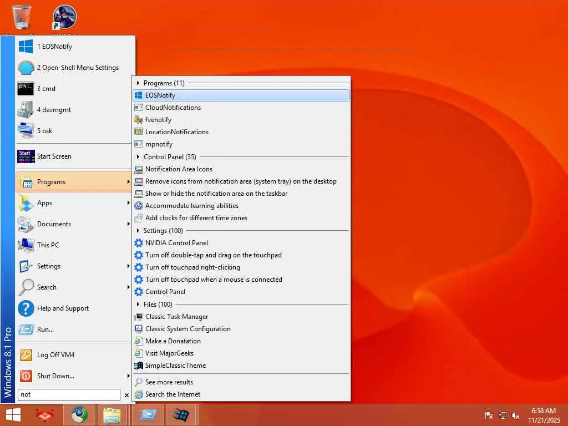Select Remove icons from notification area
568x426 pixels.
point(242,181)
